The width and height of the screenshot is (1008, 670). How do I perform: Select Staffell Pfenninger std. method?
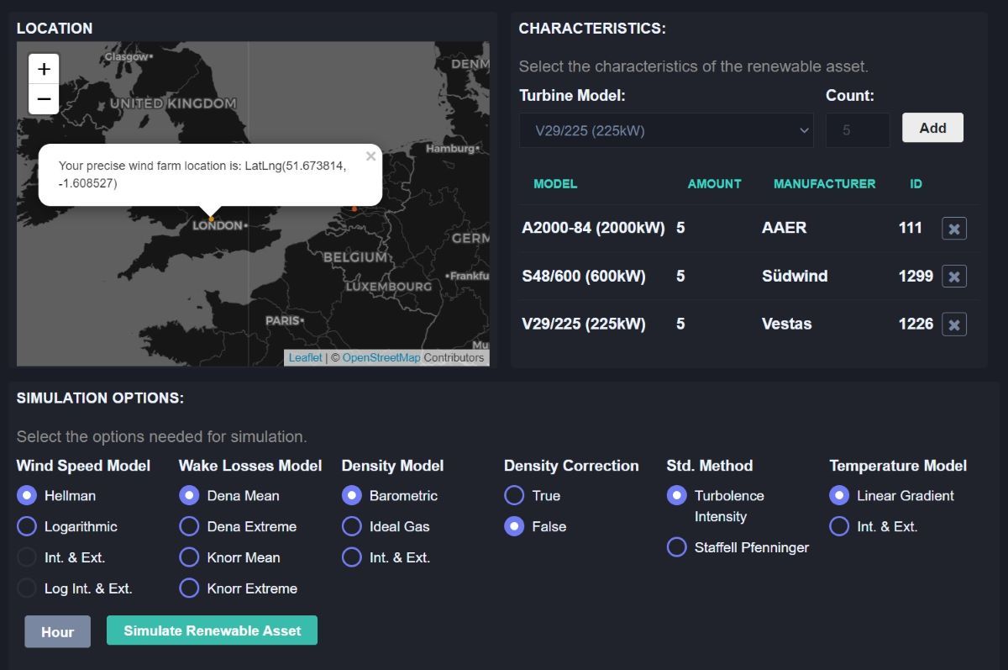point(677,547)
